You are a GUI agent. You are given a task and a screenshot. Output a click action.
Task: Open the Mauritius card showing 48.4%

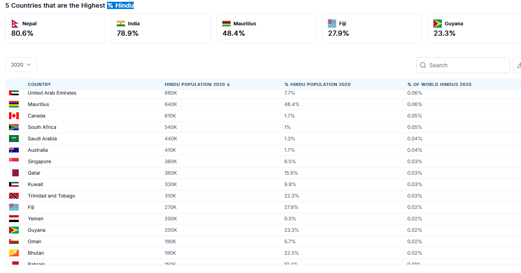266,28
